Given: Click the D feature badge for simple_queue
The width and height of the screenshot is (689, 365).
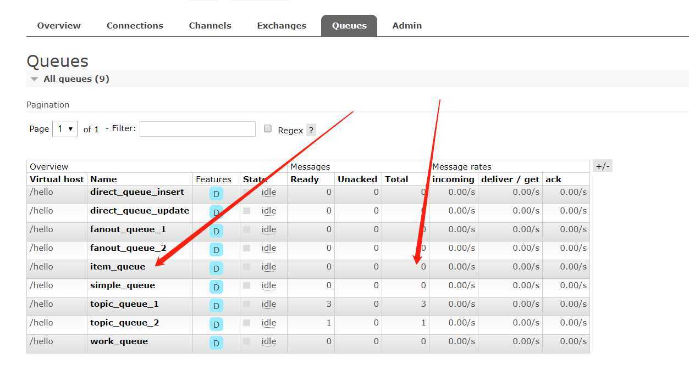Looking at the screenshot, I should click(216, 288).
